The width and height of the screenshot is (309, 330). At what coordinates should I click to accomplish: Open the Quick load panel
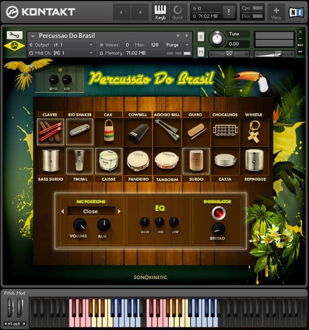(178, 12)
